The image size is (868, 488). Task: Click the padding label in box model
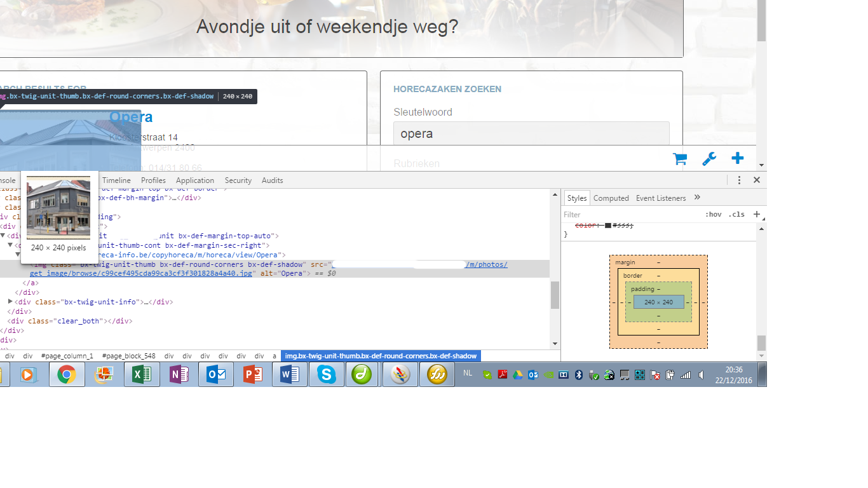click(642, 289)
